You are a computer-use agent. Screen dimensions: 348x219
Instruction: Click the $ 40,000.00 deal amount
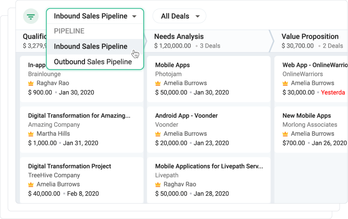44,194
